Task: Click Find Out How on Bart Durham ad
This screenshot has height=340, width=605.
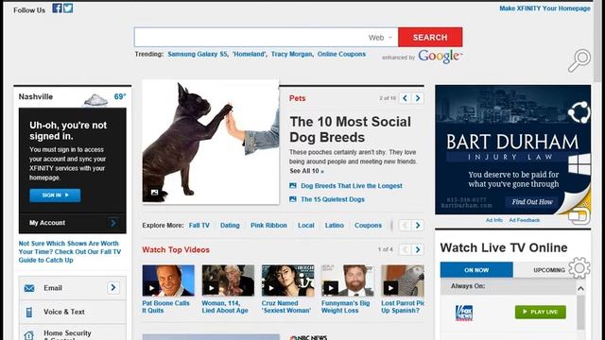Action: (532, 201)
